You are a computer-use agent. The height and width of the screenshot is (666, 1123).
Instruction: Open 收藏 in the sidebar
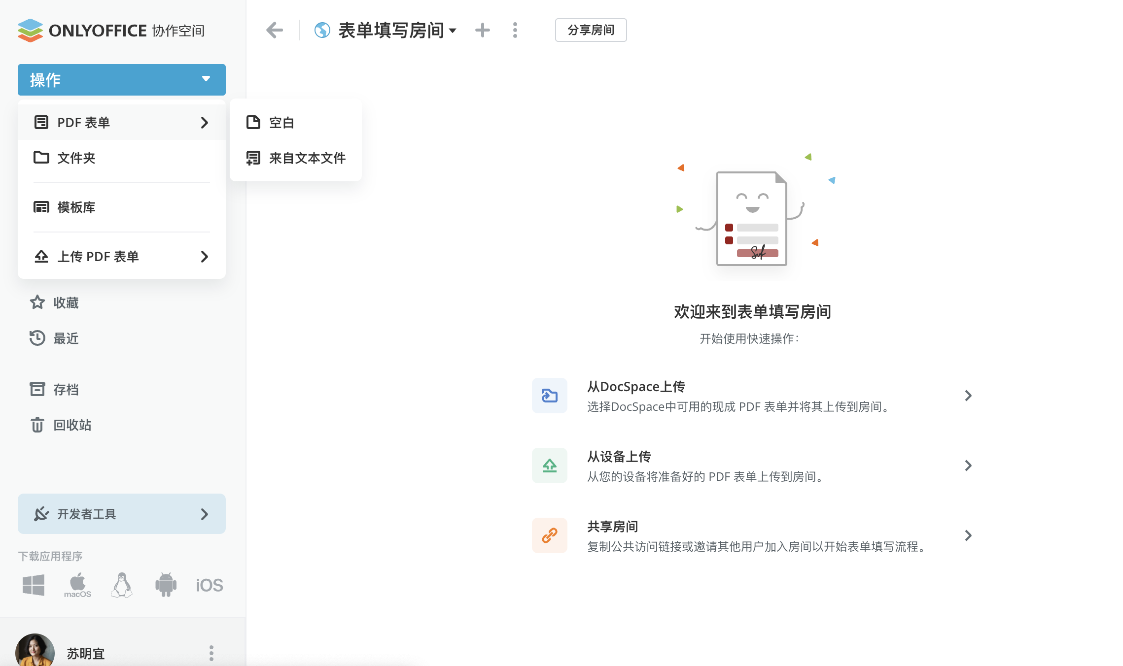tap(66, 302)
